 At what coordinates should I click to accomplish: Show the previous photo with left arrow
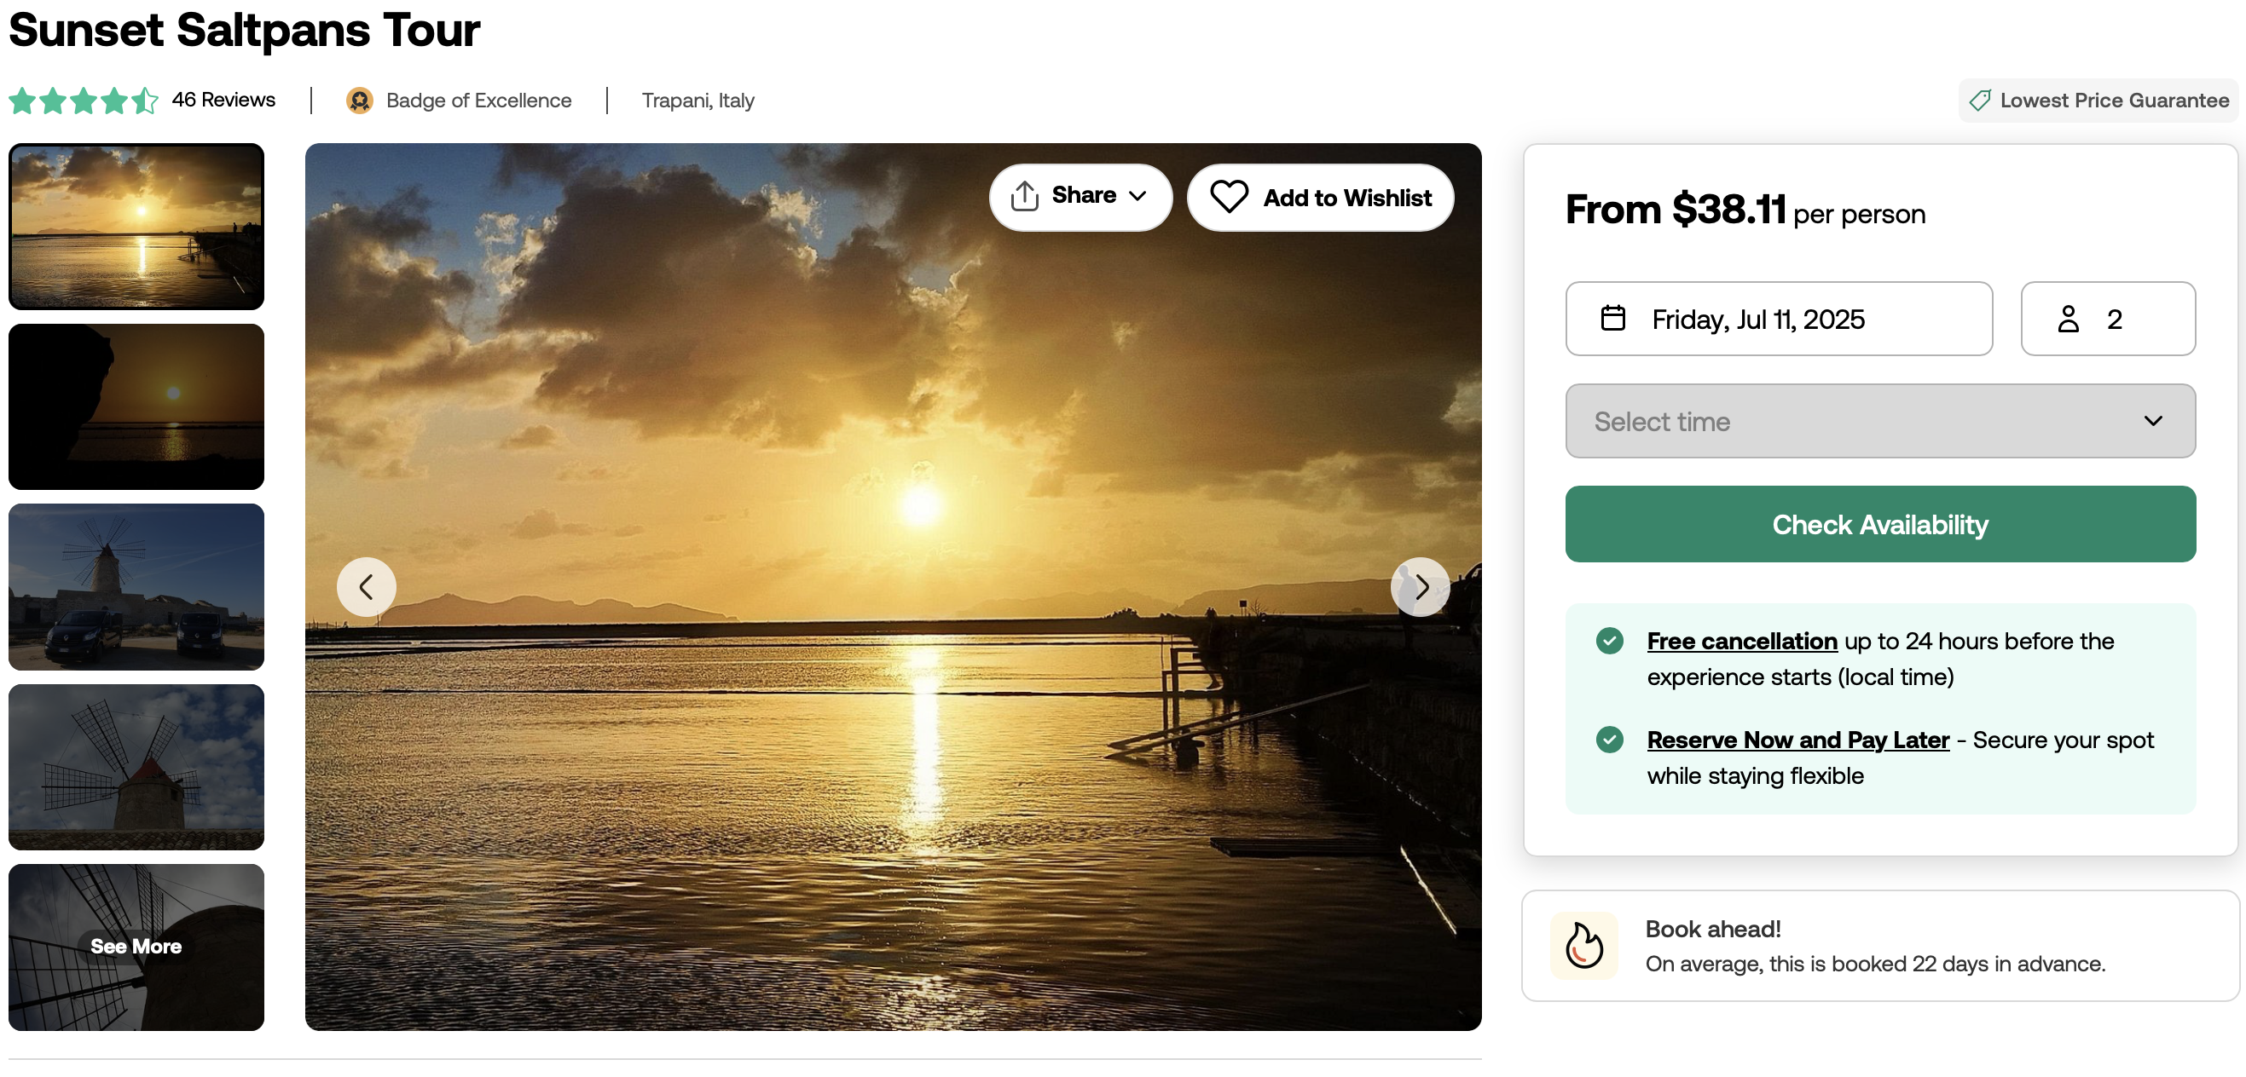point(366,586)
